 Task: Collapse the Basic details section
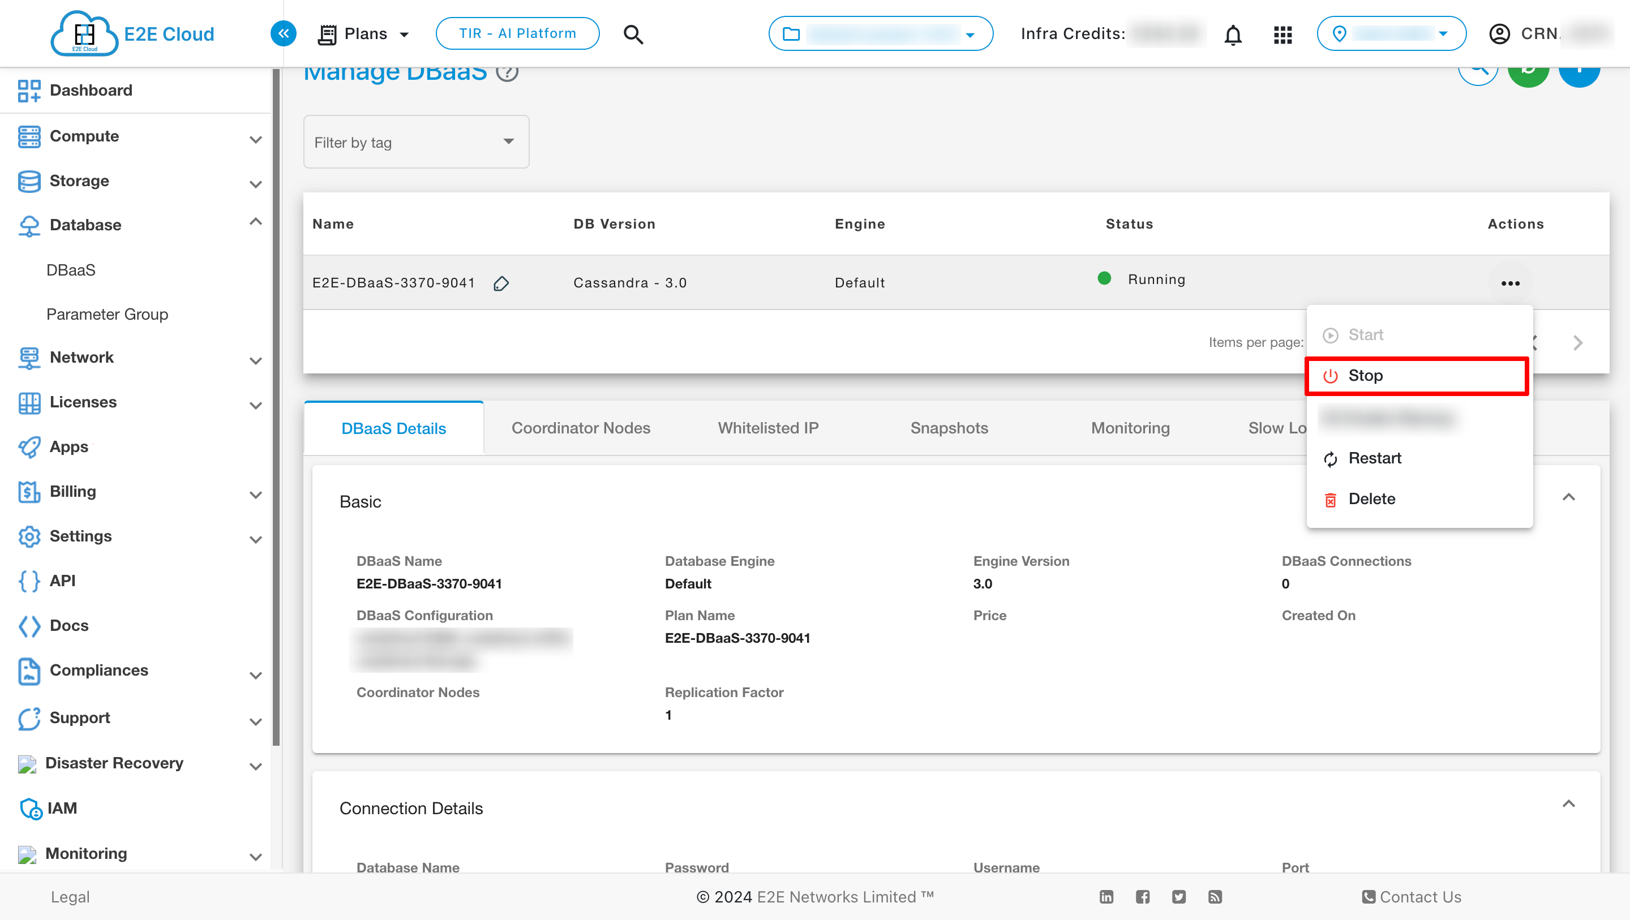click(1568, 497)
